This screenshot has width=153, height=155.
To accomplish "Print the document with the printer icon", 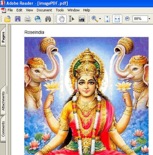I will tap(28, 19).
